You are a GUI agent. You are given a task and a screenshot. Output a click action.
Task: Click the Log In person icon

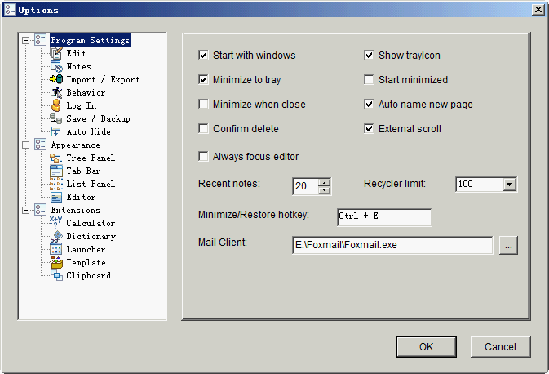click(x=56, y=105)
